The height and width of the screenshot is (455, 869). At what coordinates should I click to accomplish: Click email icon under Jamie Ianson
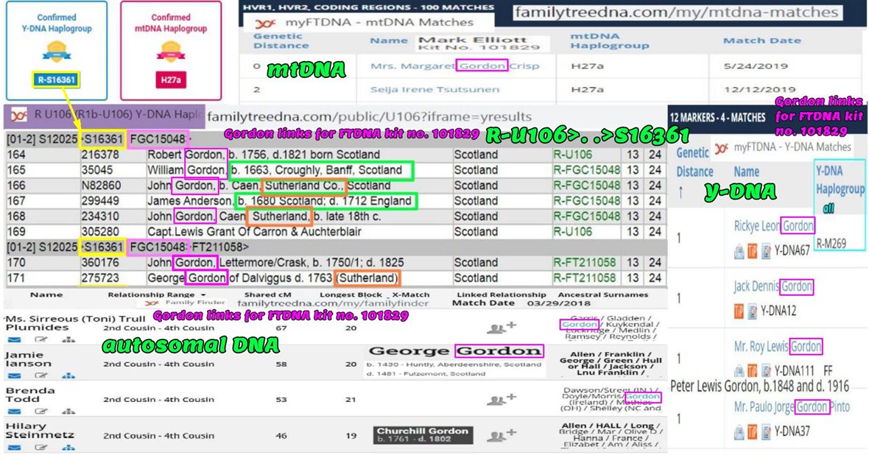point(14,375)
